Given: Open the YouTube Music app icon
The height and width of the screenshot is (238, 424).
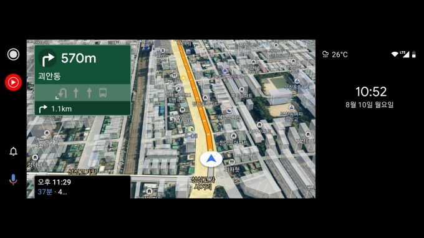Looking at the screenshot, I should point(13,82).
